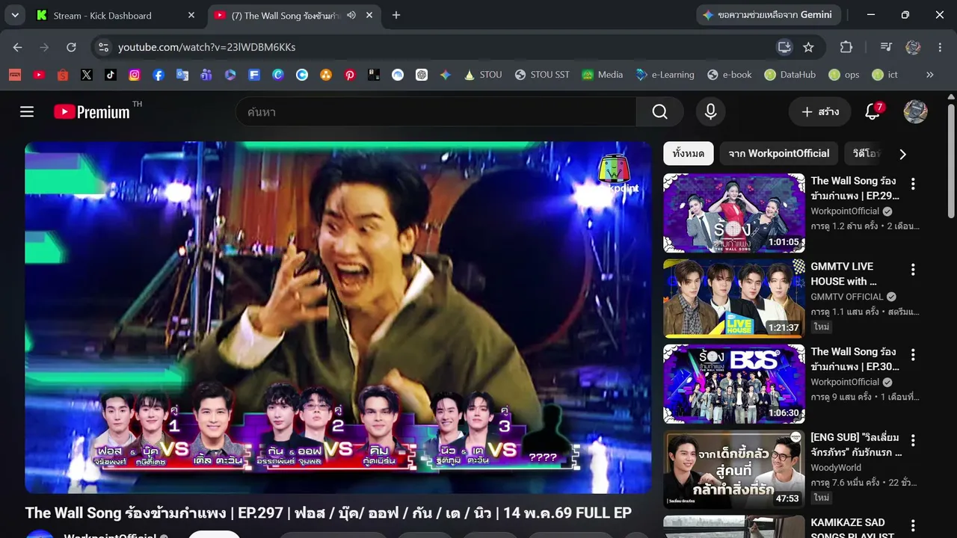Reload the current page
The height and width of the screenshot is (538, 957).
click(71, 47)
